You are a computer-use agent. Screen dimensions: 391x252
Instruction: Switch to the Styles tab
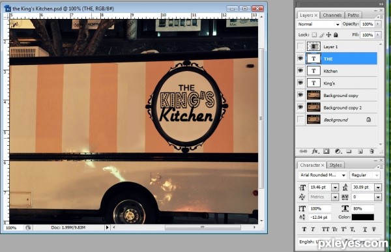pos(336,165)
